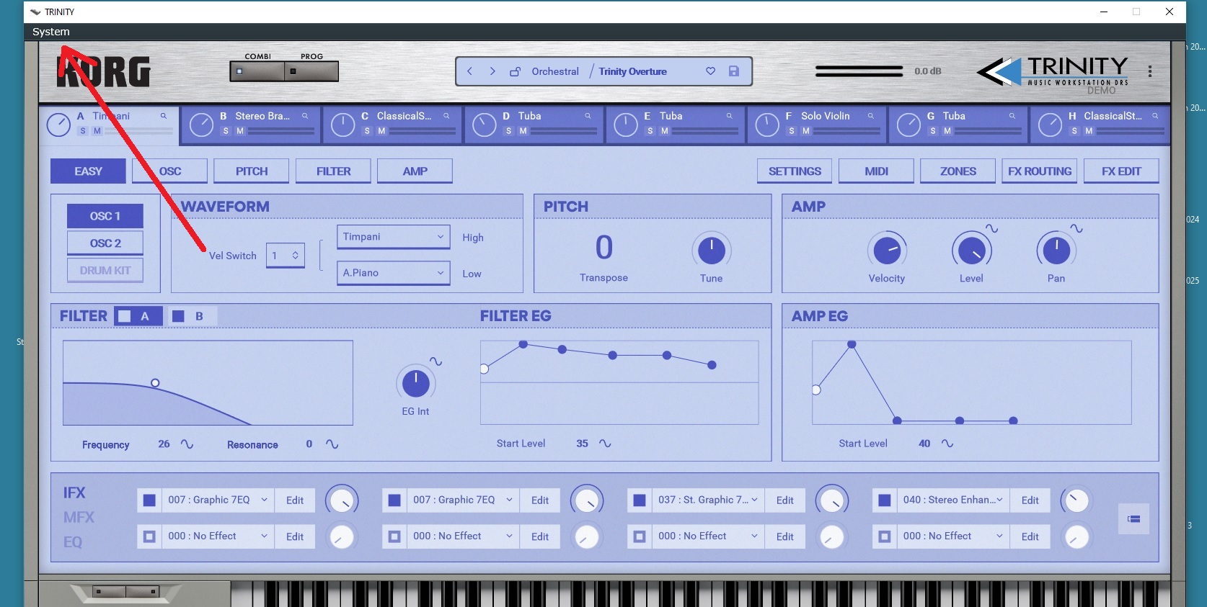
Task: Open 037 St. Graphic 7 effect dropdown
Action: [707, 500]
